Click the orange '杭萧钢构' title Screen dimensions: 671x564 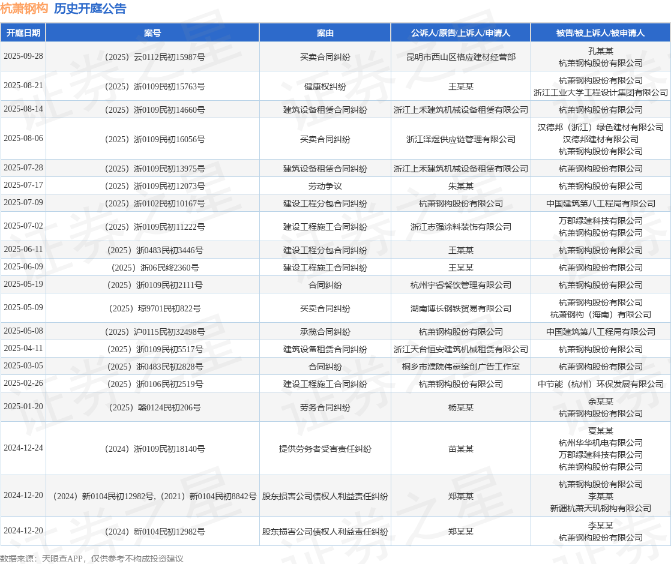coord(24,8)
